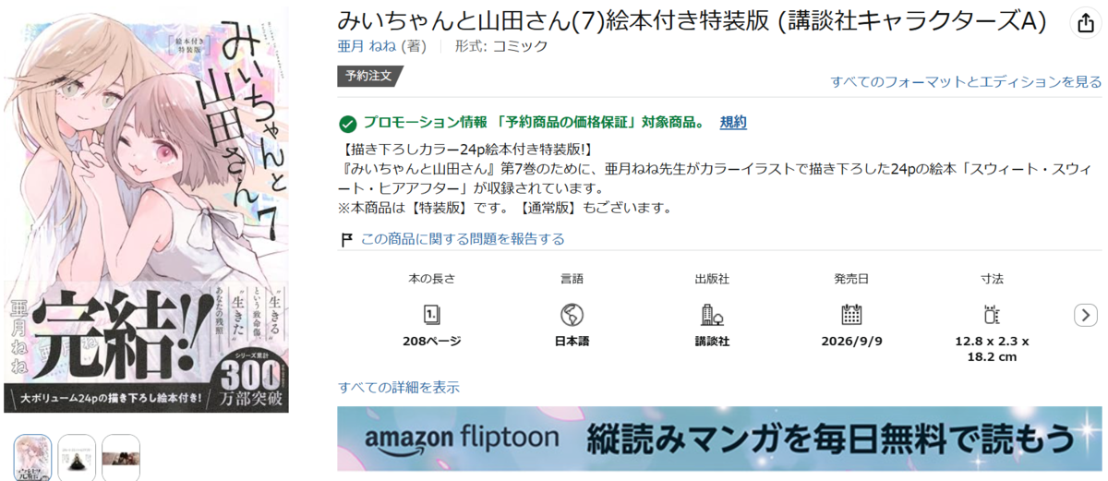This screenshot has height=481, width=1108.
Task: Select the first cover thumbnail
Action: pyautogui.click(x=32, y=458)
